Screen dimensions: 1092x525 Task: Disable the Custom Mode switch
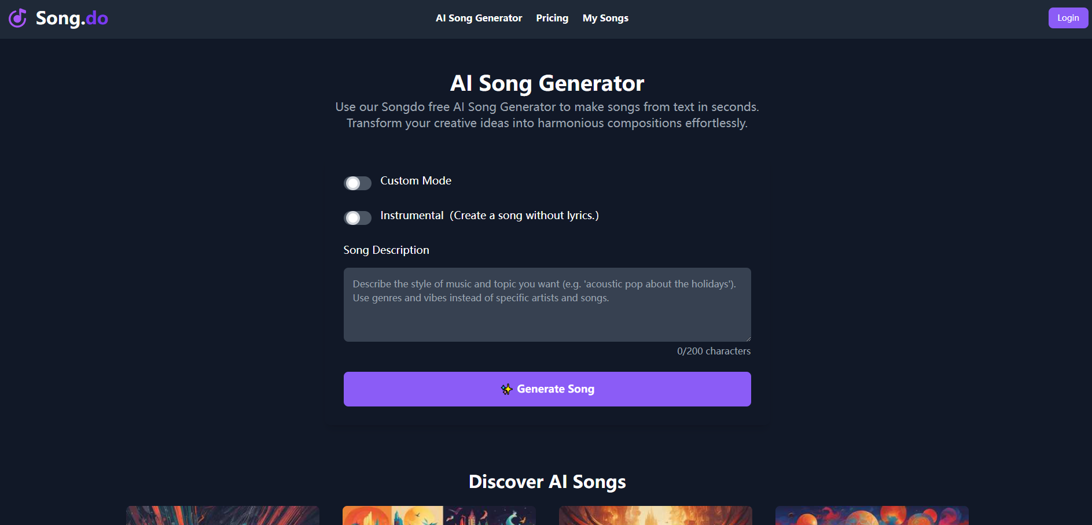[358, 183]
